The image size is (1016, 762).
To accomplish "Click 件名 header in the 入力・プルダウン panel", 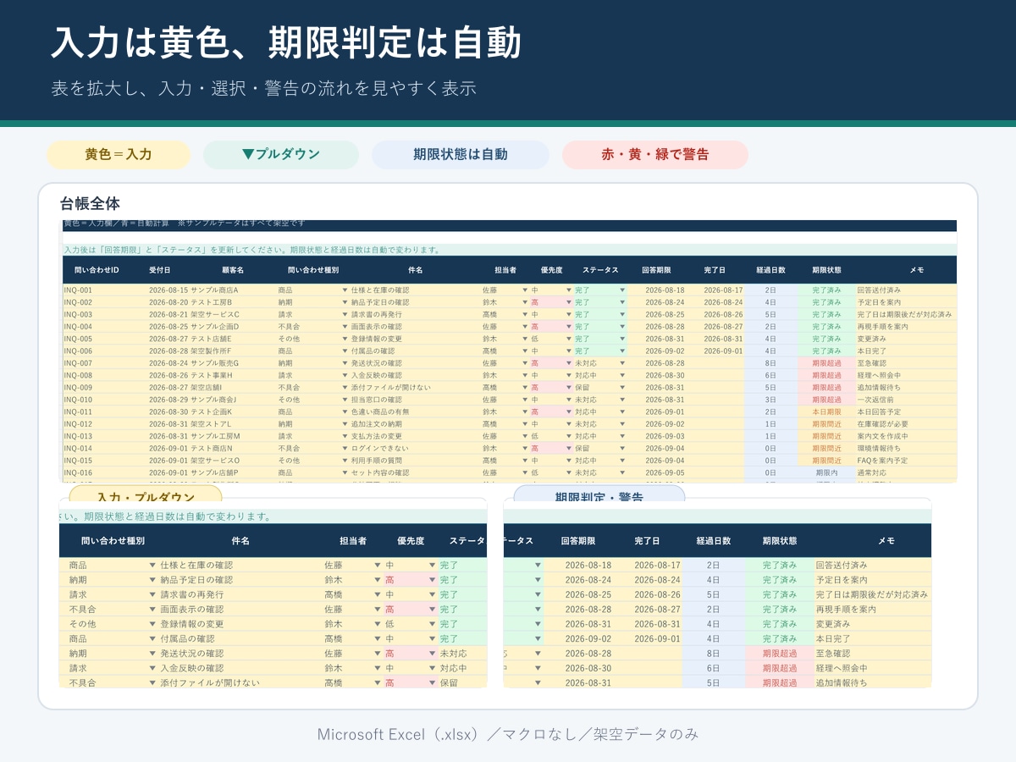I will pyautogui.click(x=240, y=540).
